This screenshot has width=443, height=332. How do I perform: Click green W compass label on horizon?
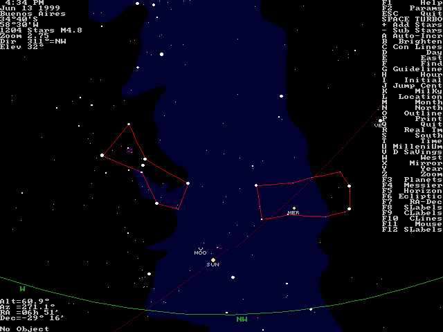(22, 289)
